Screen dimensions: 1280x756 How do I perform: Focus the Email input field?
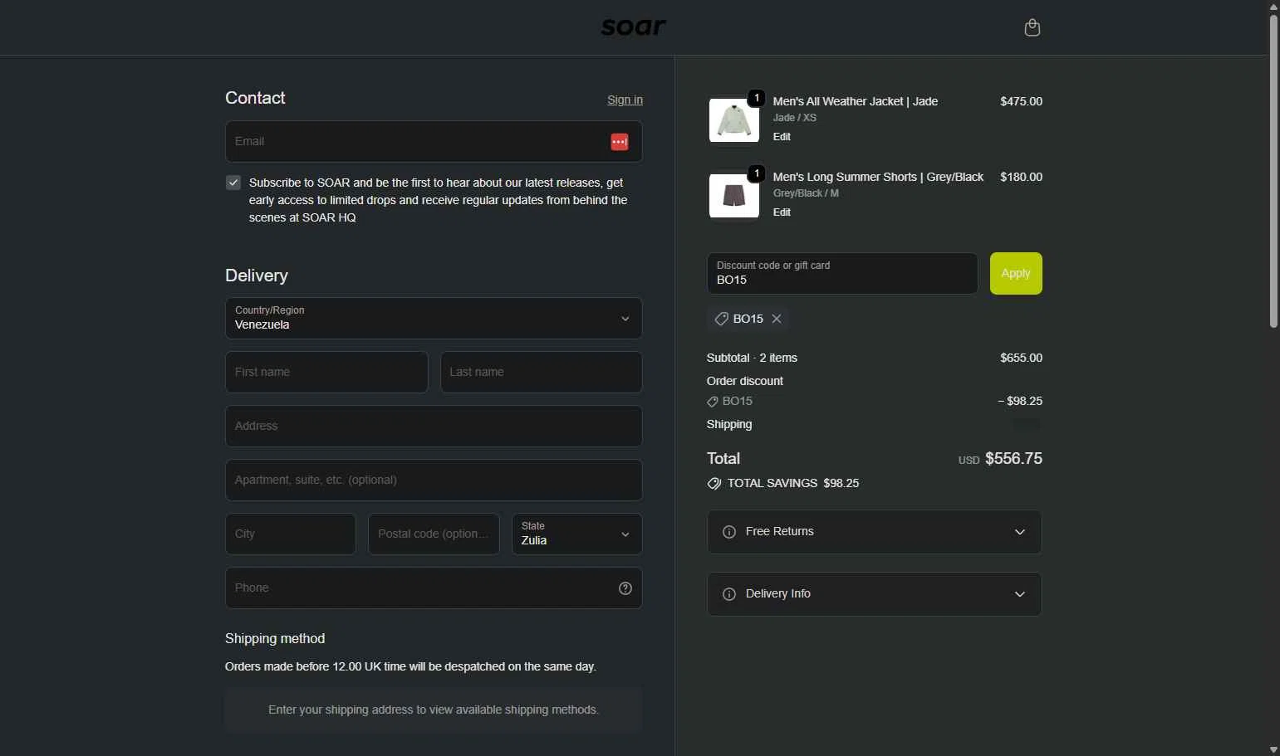click(434, 142)
